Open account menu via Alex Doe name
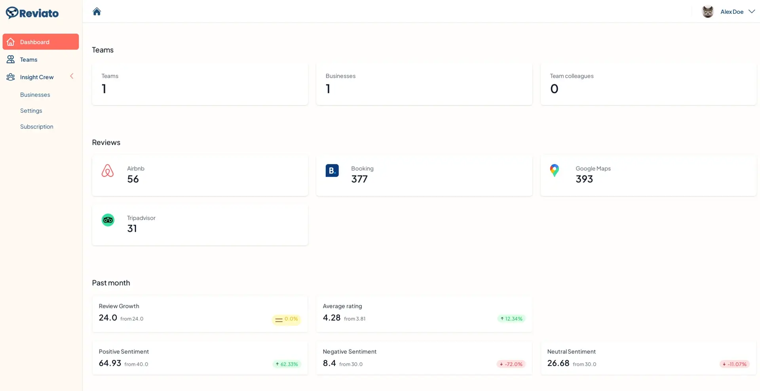Image resolution: width=760 pixels, height=391 pixels. click(x=731, y=12)
